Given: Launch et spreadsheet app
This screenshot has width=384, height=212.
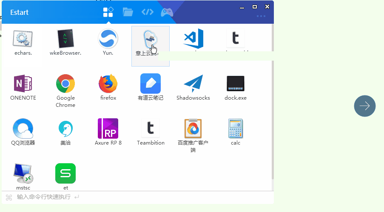Looking at the screenshot, I should [x=65, y=173].
